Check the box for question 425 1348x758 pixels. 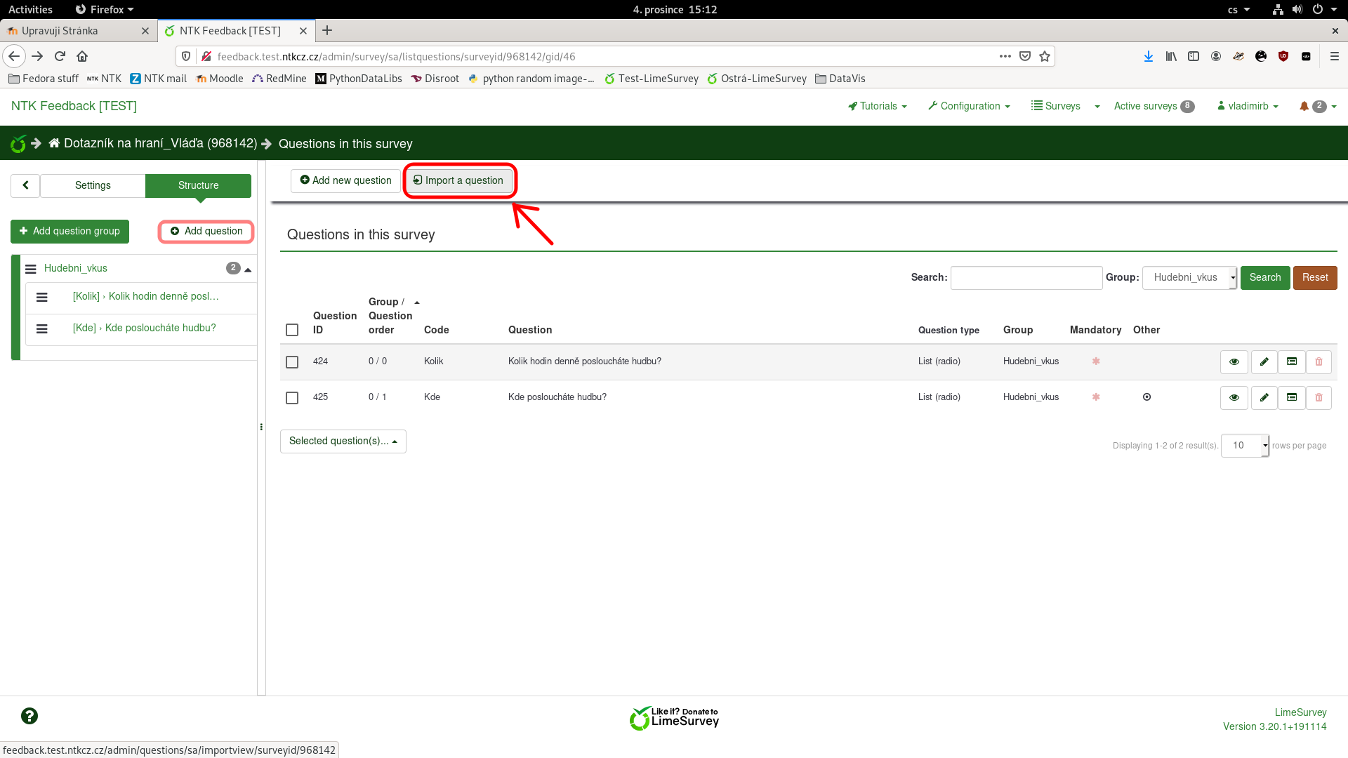292,398
